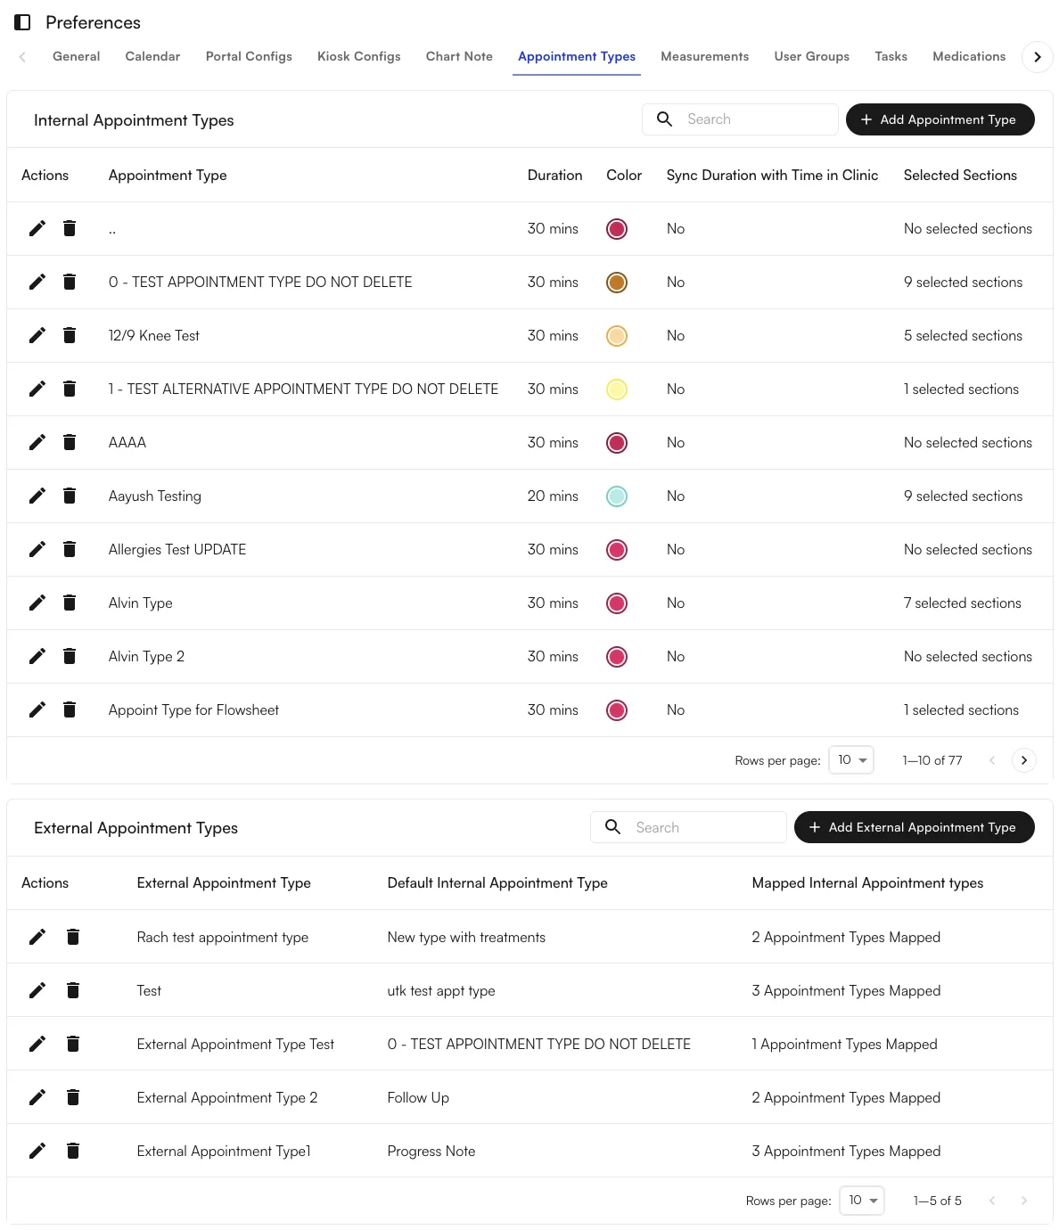Image resolution: width=1059 pixels, height=1230 pixels.
Task: Edit the AAAA appointment type
Action: (37, 442)
